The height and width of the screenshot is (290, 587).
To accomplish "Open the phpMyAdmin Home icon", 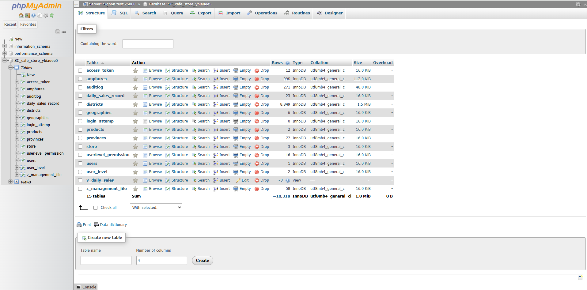I will click(21, 15).
